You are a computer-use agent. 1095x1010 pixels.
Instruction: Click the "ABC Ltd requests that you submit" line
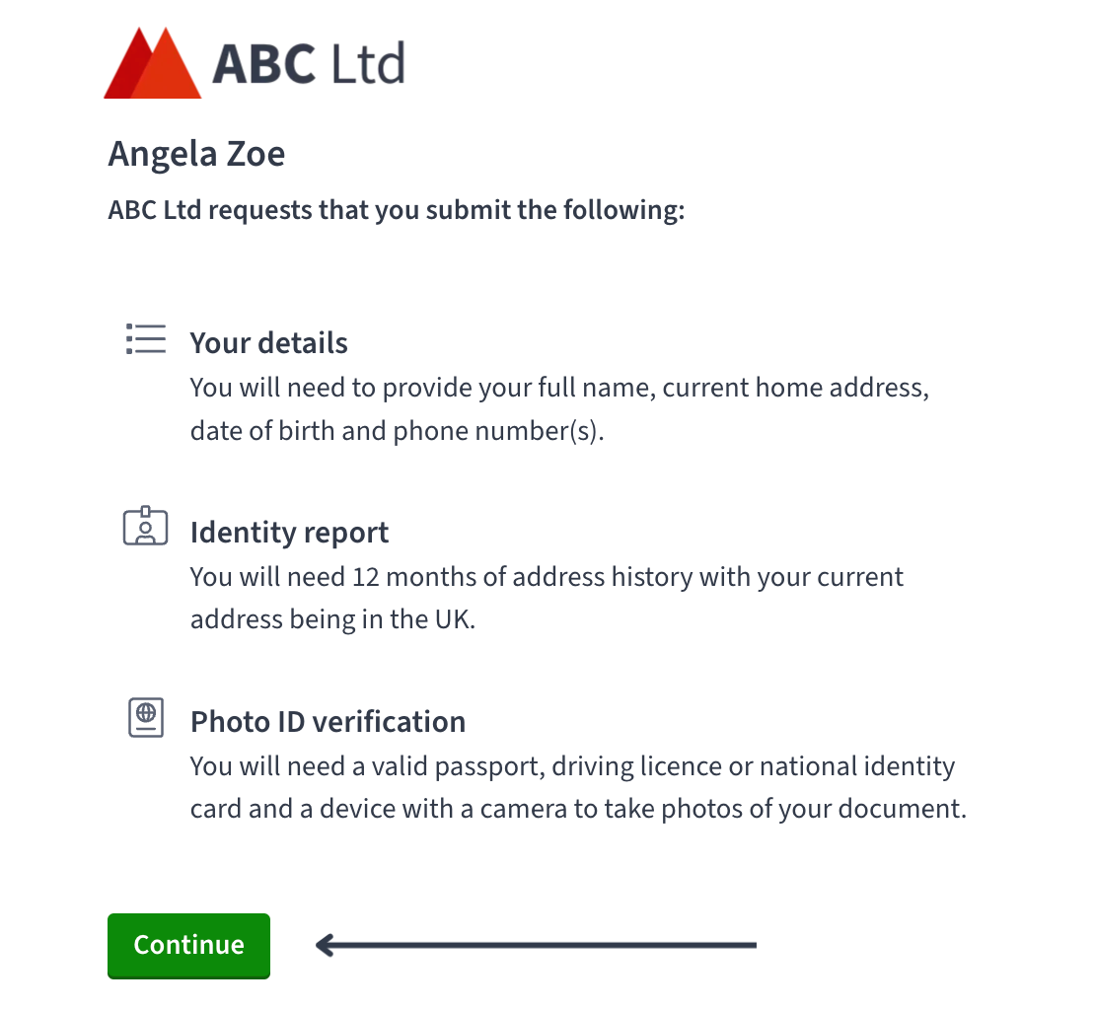pyautogui.click(x=397, y=211)
